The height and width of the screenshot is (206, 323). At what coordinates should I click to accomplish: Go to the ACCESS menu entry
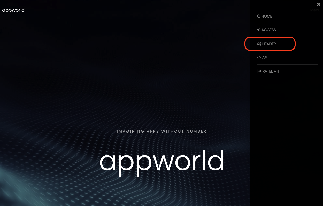(x=266, y=30)
